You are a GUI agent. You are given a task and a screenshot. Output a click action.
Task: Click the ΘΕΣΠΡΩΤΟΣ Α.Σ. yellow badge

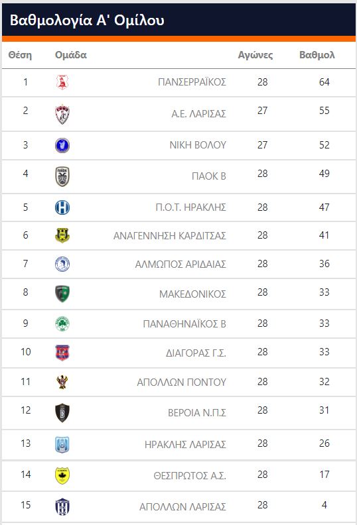tap(62, 475)
